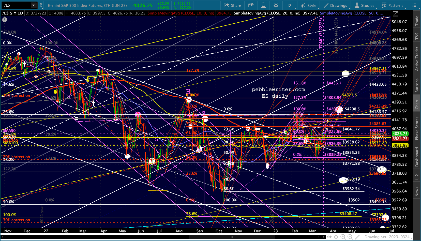Image resolution: width=421 pixels, height=241 pixels.
Task: Click the zoom in magnifier icon
Action: 343,237
